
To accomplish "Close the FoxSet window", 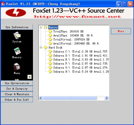I will pos(130,4).
